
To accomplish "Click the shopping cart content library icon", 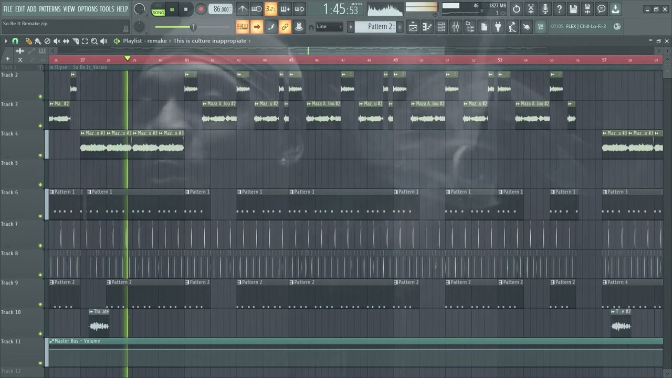I will tap(541, 27).
